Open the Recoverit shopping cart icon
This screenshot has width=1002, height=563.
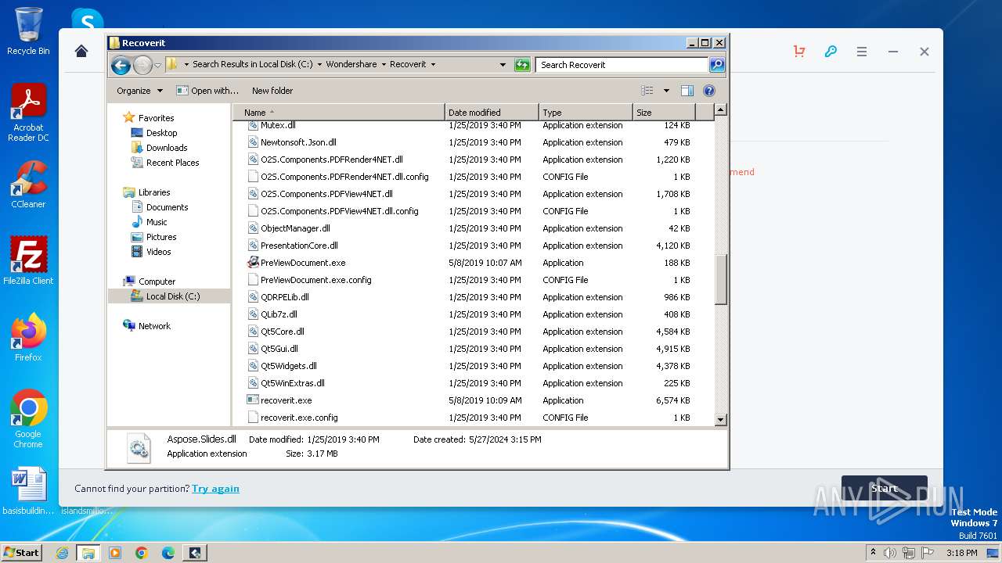[799, 52]
